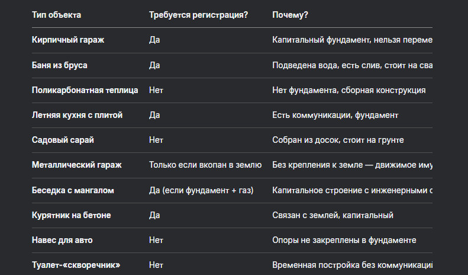Click 'Связан с землей, капитальный' cell
Image resolution: width=468 pixels, height=275 pixels.
333,215
